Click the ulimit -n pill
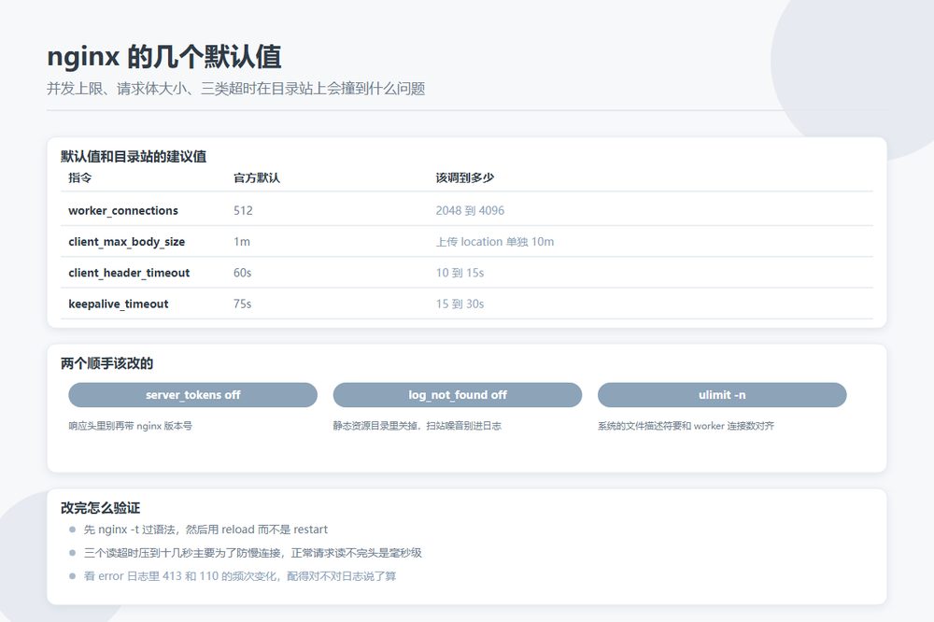934x622 pixels. click(722, 395)
